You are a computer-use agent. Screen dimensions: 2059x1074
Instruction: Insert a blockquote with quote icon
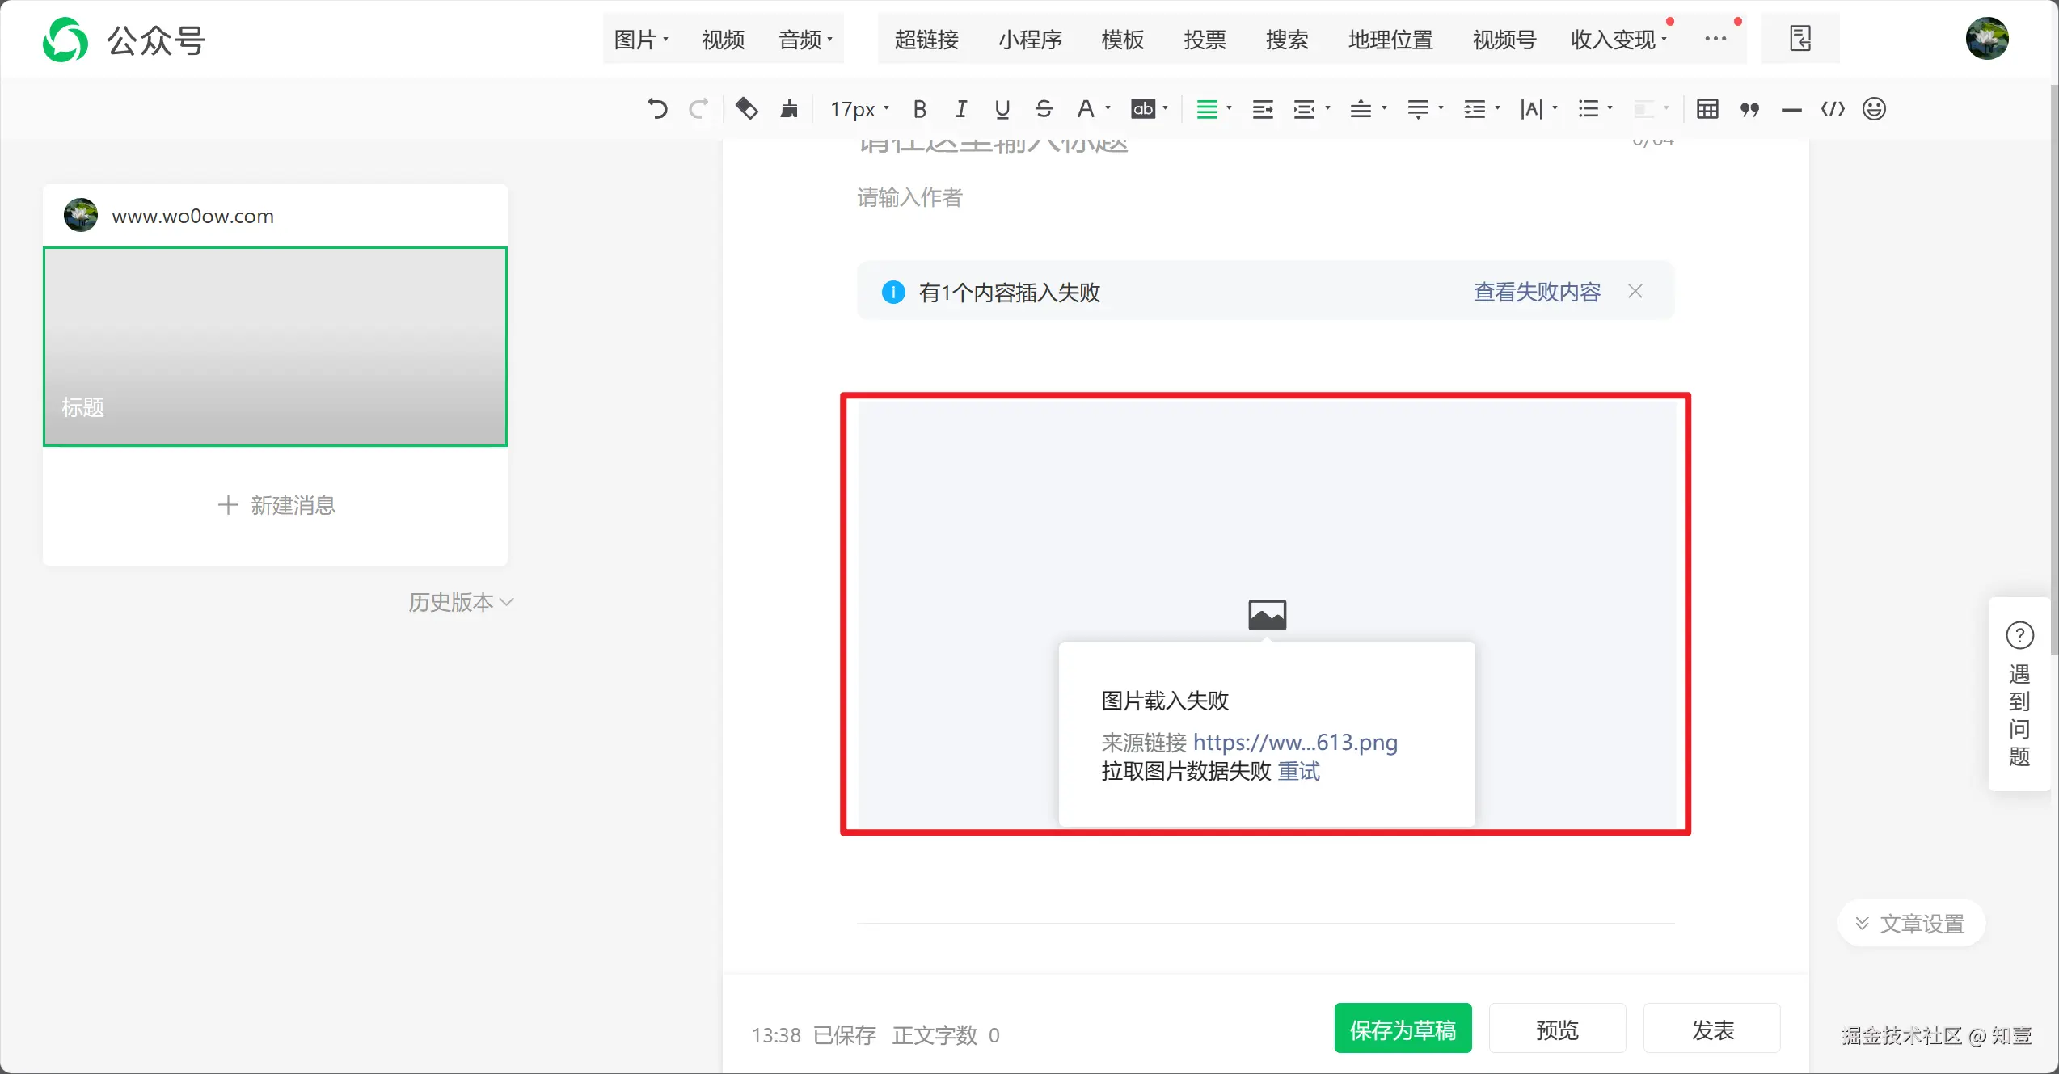(1749, 109)
